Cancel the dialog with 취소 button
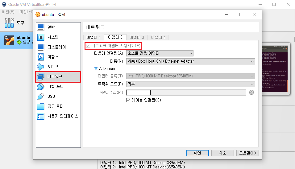295x169 pixels. pyautogui.click(x=222, y=153)
